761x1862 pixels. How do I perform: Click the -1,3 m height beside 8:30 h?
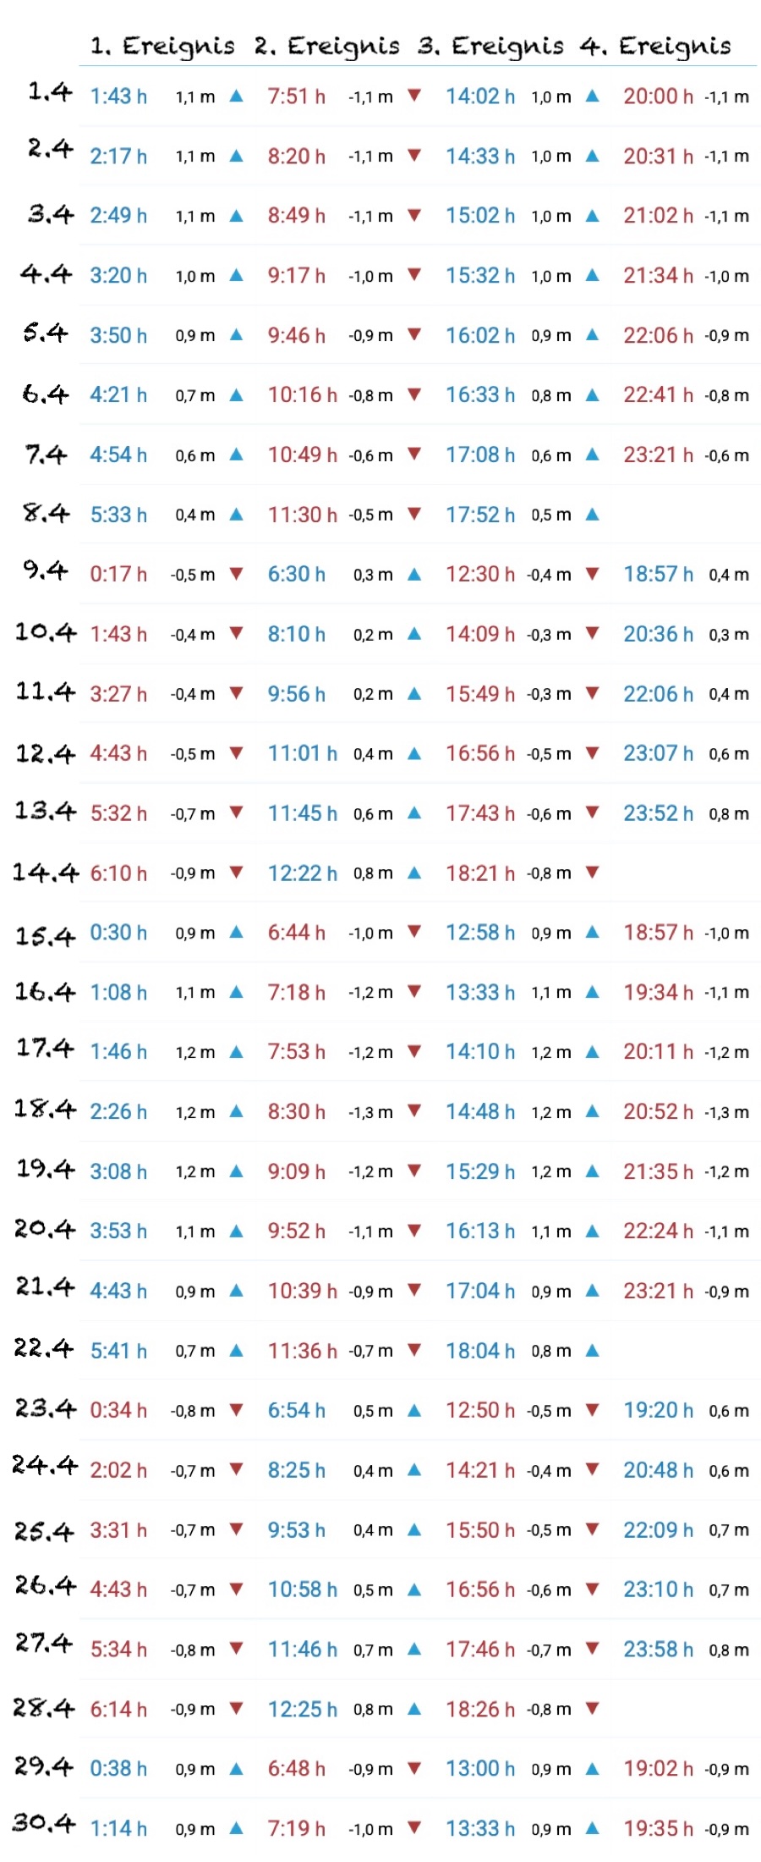371,1112
